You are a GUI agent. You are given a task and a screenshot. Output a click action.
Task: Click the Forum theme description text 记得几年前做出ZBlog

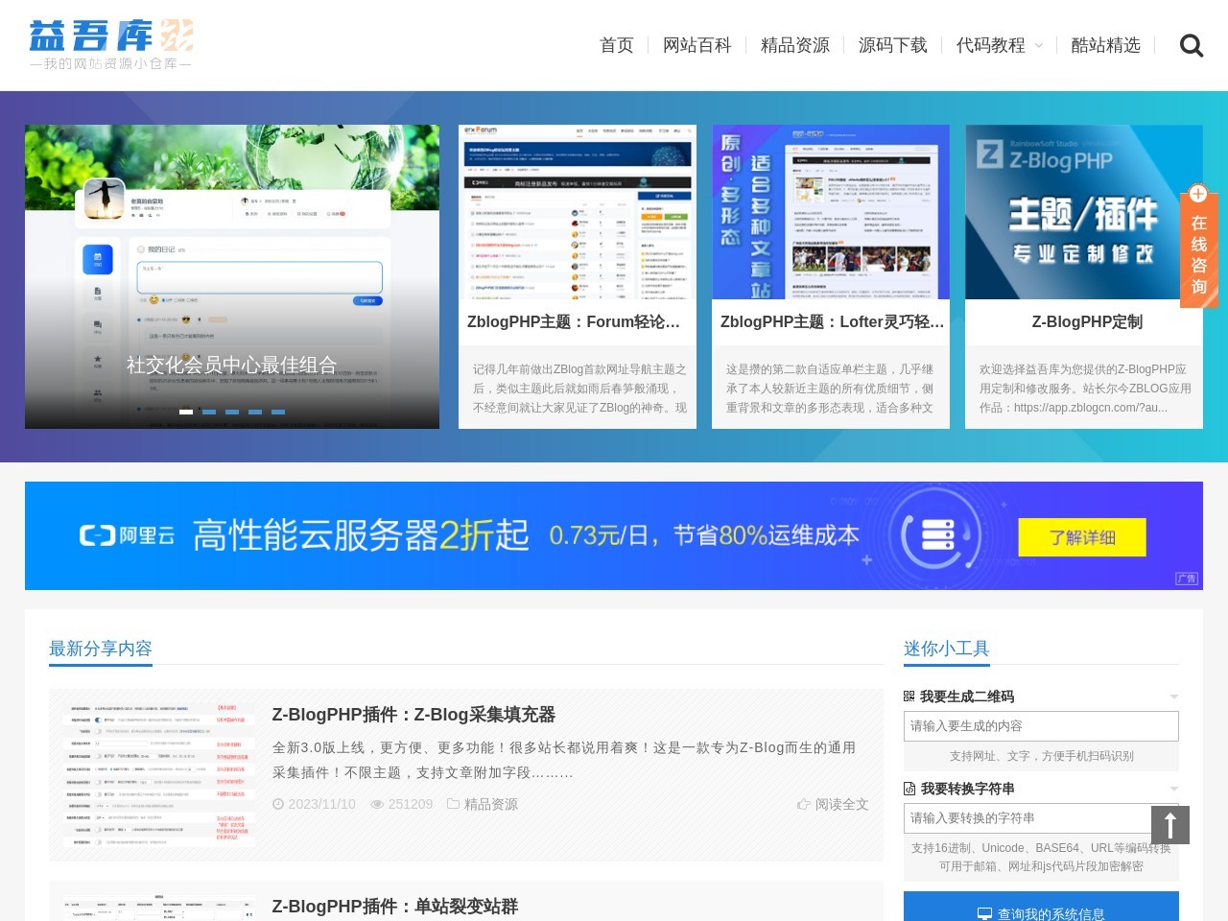click(579, 389)
